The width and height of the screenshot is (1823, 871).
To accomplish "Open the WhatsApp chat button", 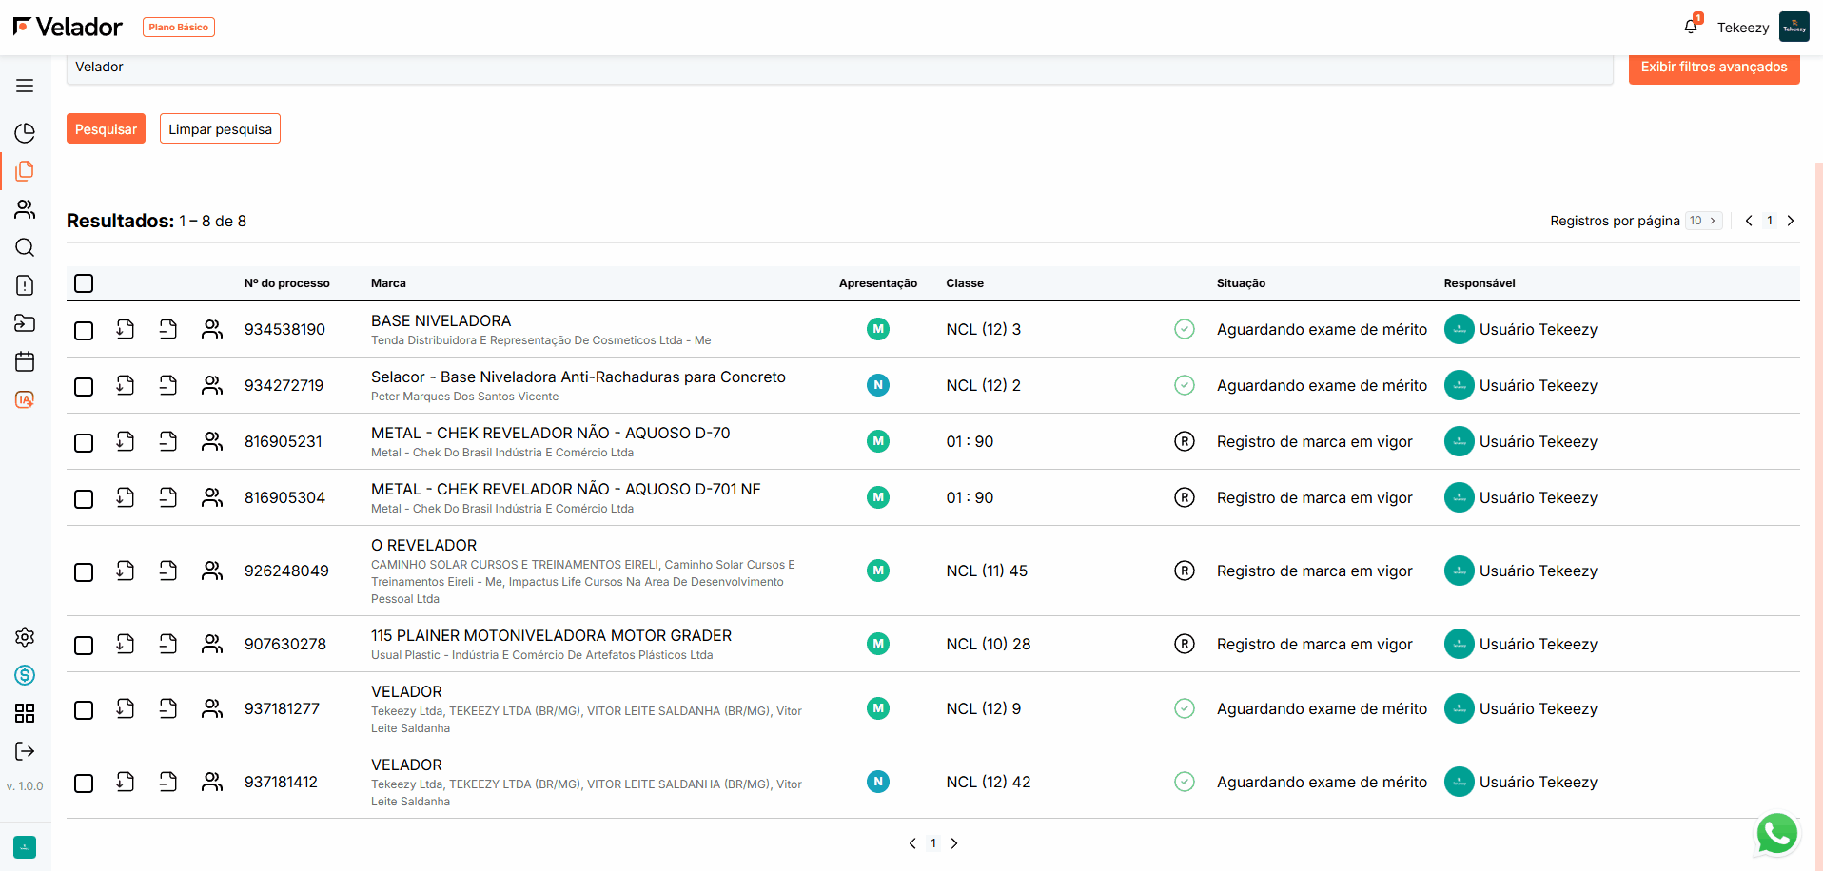I will pyautogui.click(x=1776, y=834).
